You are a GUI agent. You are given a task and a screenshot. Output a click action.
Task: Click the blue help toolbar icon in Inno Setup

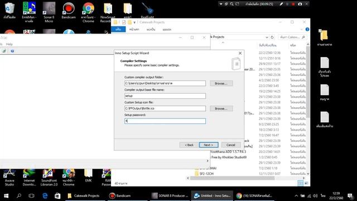(x=12, y=51)
